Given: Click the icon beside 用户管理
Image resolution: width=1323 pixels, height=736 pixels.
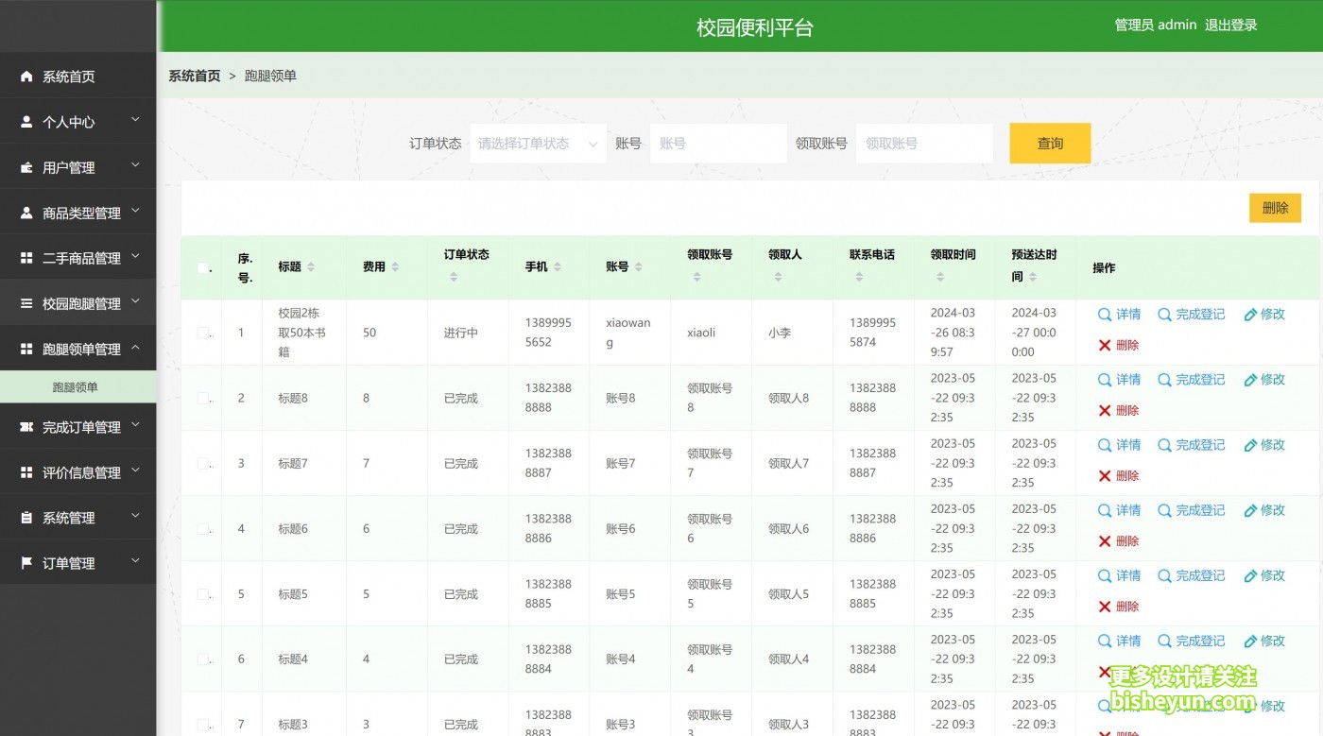Looking at the screenshot, I should (26, 167).
